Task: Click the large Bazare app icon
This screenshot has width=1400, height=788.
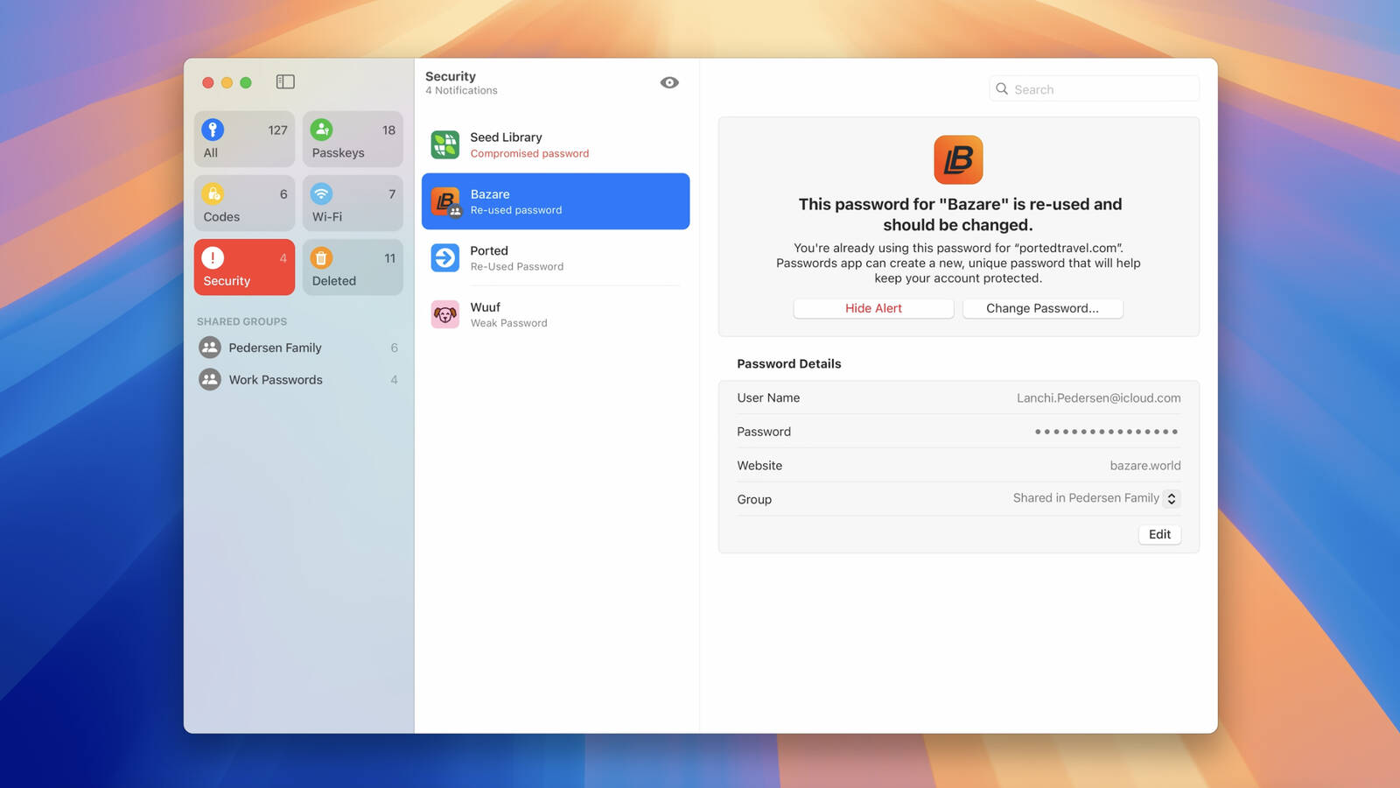Action: 958,159
